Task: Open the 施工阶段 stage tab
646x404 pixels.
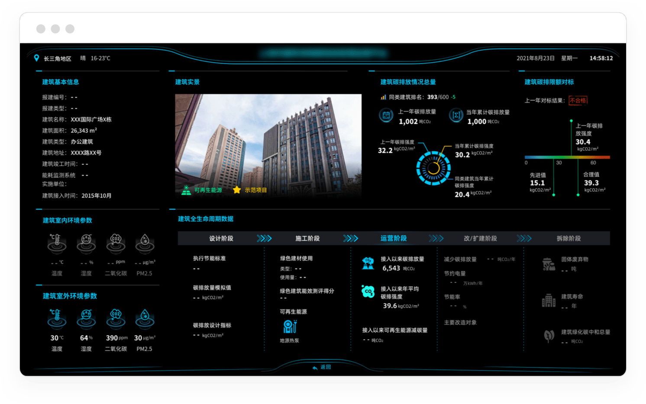Action: click(307, 238)
